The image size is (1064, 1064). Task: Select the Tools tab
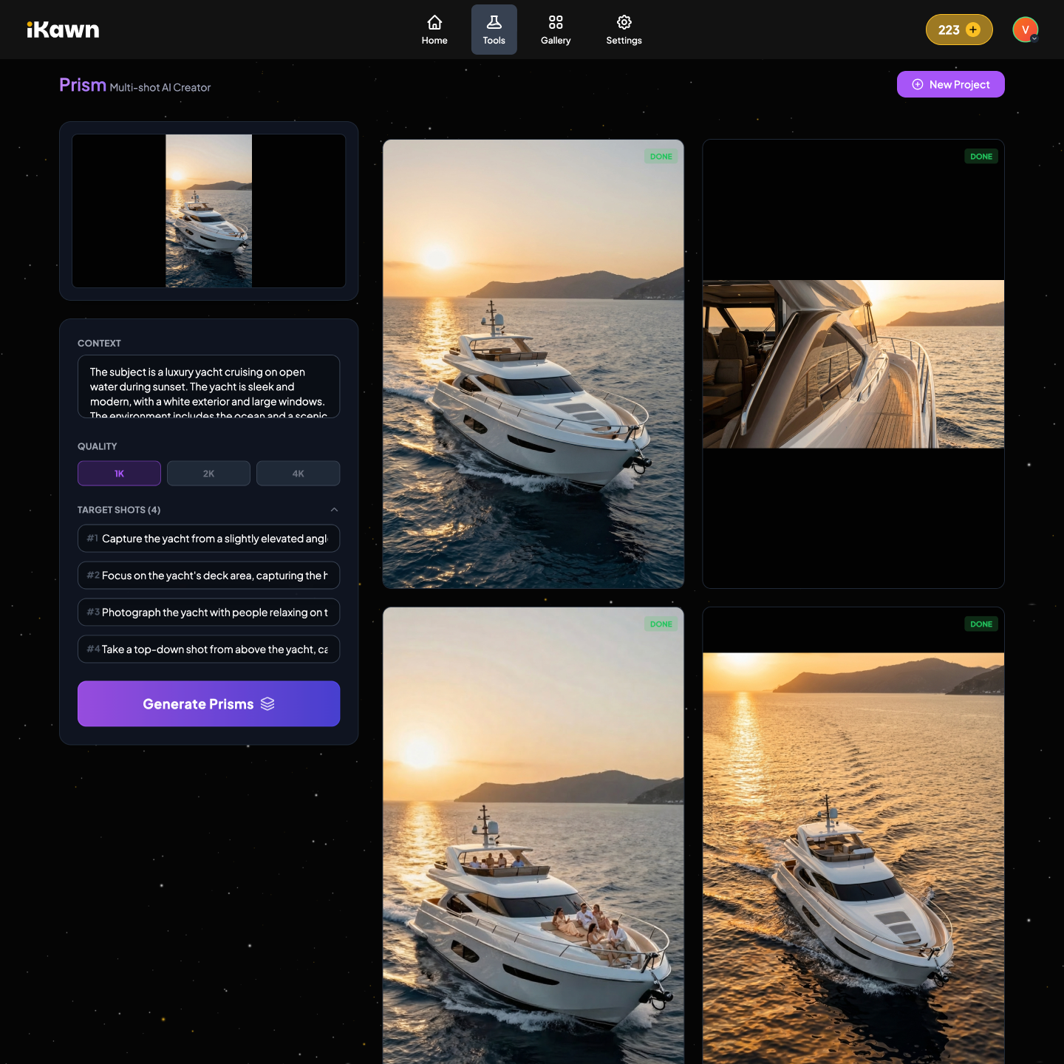point(494,30)
